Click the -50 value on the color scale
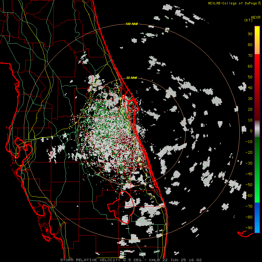The height and width of the screenshot is (262, 262). tap(249, 185)
